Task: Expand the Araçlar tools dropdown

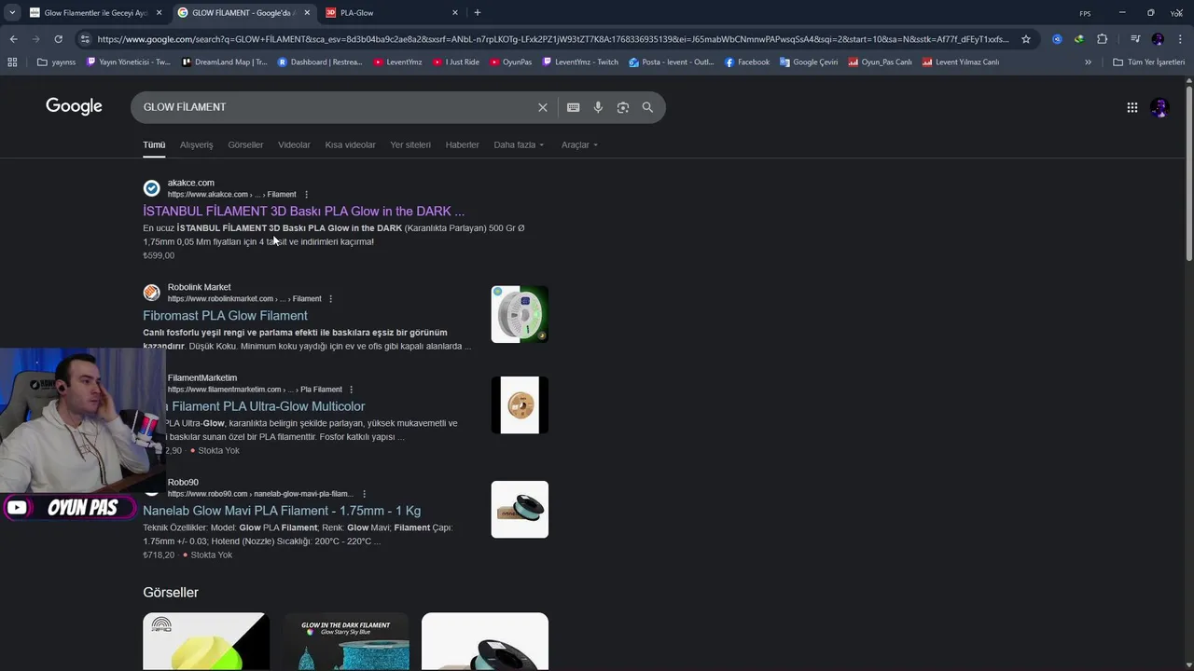Action: (579, 145)
